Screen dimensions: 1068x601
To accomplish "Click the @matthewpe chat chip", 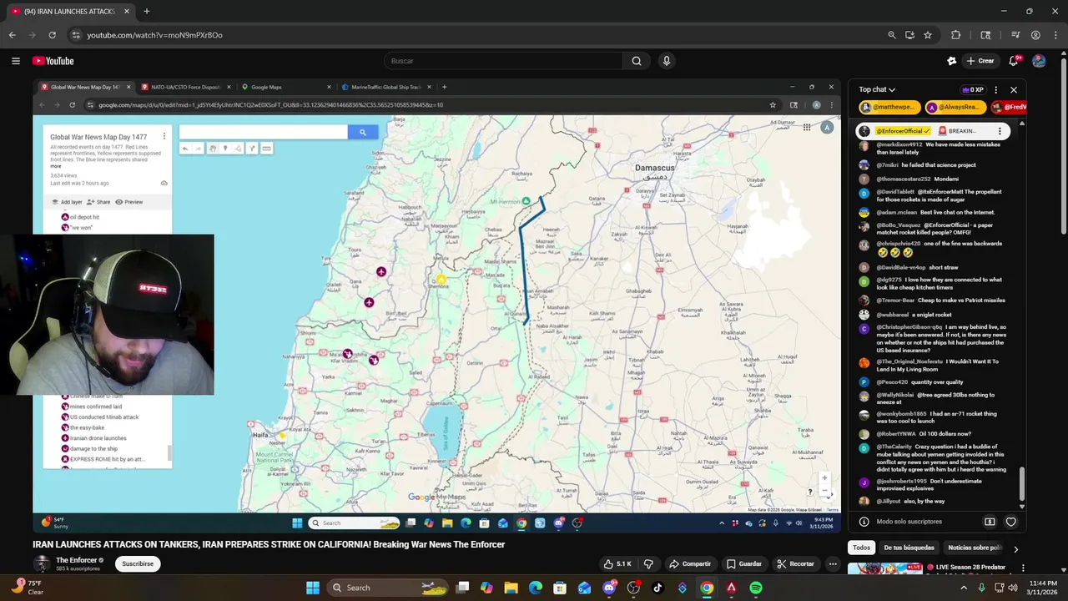I will pyautogui.click(x=889, y=108).
